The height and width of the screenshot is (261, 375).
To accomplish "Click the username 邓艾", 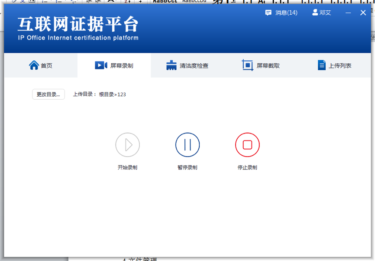I will [x=325, y=13].
